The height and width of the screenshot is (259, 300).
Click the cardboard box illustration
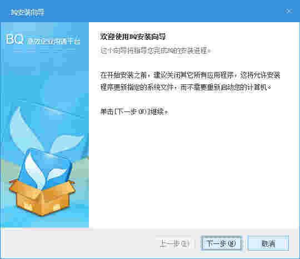tap(42, 197)
